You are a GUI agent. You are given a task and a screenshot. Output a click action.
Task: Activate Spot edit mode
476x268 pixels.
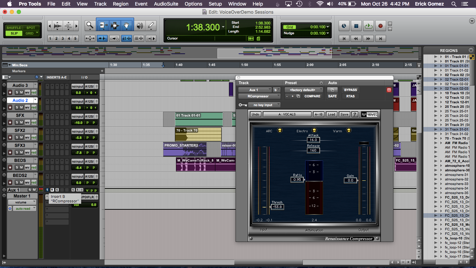[31, 28]
